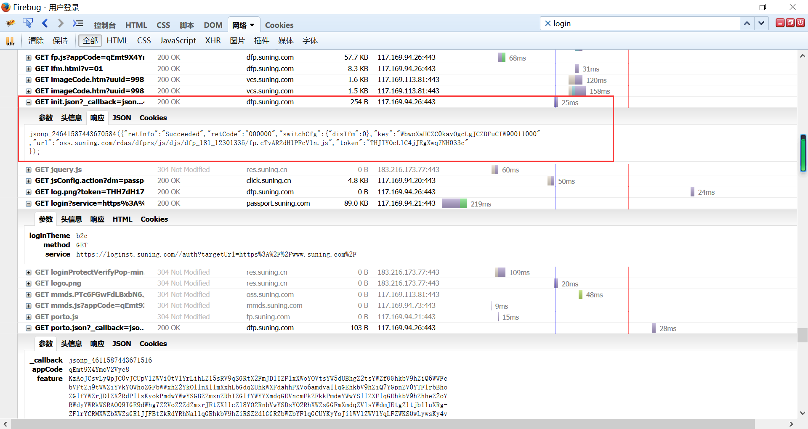Image resolution: width=808 pixels, height=429 pixels.
Task: Click the login search input field
Action: (x=640, y=24)
